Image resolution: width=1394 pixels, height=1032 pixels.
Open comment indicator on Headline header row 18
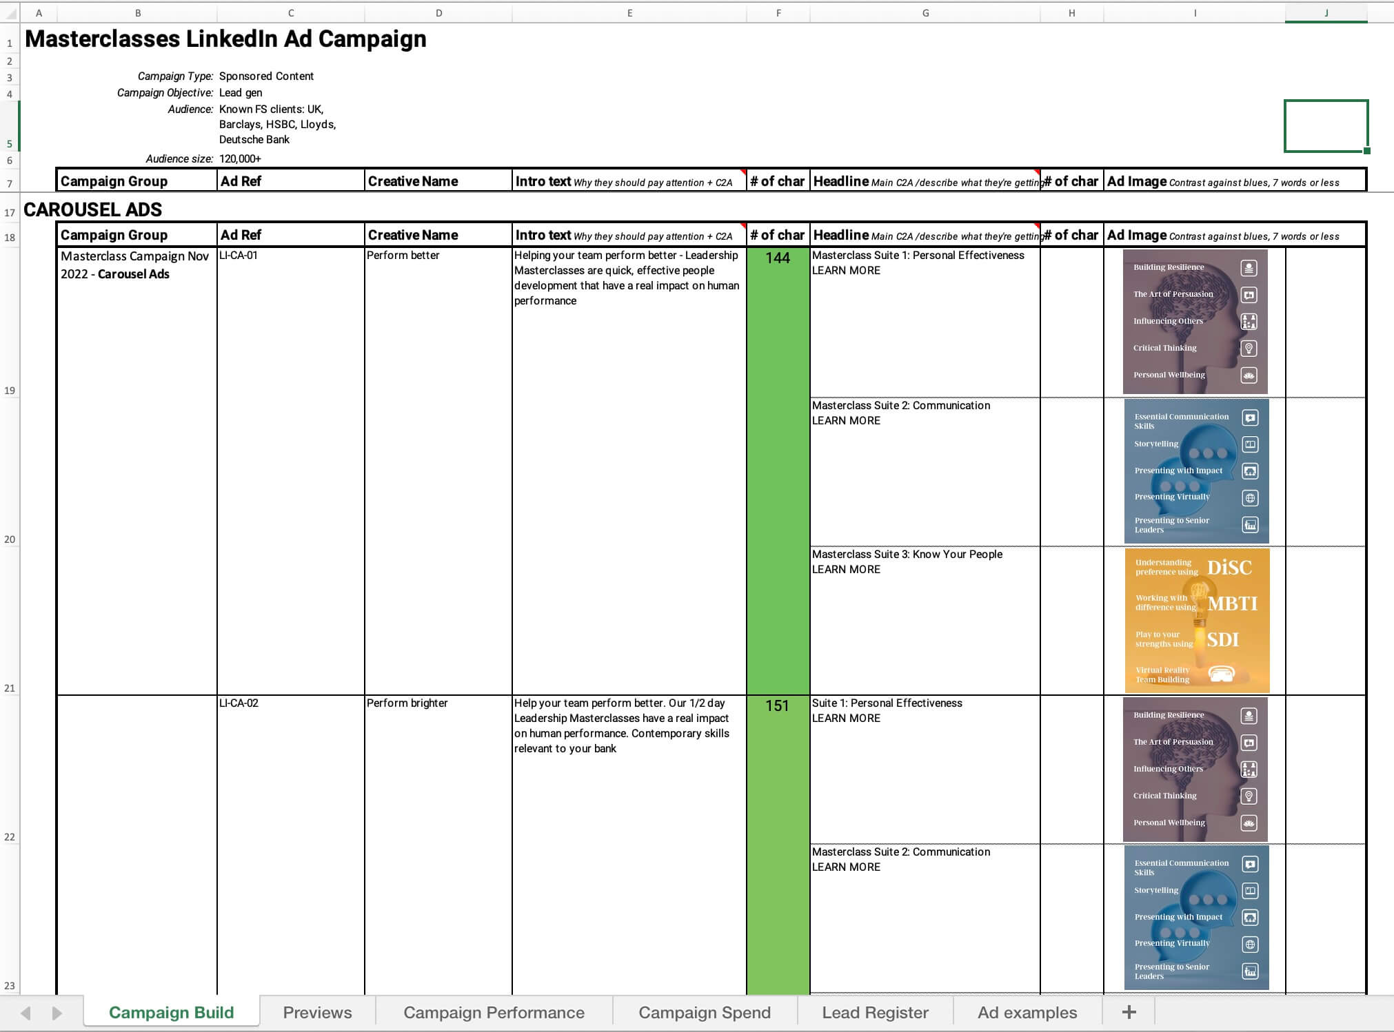click(1037, 226)
